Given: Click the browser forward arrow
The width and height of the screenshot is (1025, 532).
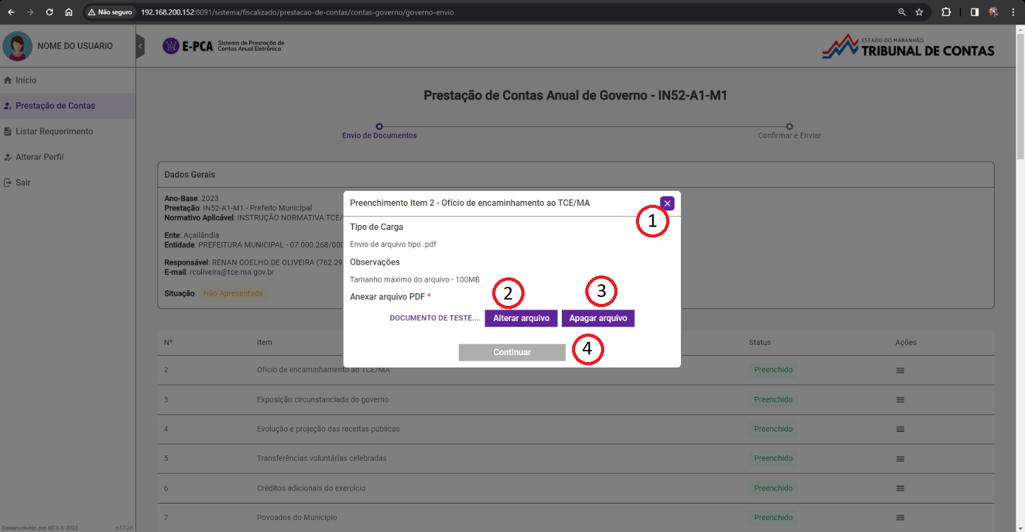Looking at the screenshot, I should [x=30, y=12].
